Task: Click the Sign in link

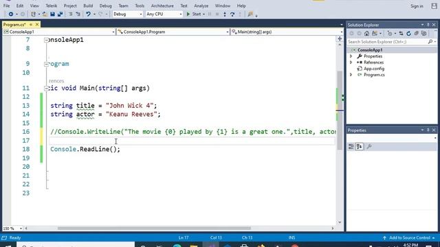Action: pyautogui.click(x=417, y=6)
